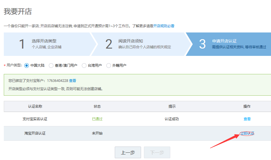Click the 淘宝开店认证 row name

click(x=35, y=133)
